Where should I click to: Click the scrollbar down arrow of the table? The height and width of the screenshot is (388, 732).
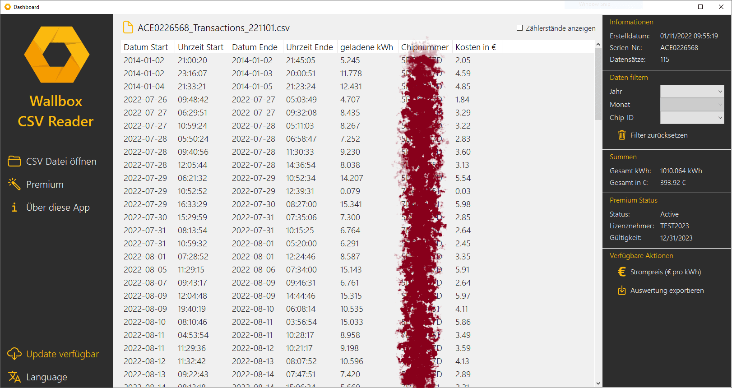pos(598,383)
